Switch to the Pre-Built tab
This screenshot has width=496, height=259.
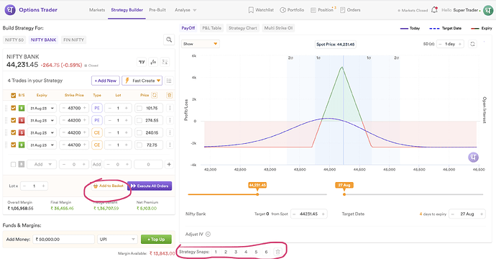point(157,10)
